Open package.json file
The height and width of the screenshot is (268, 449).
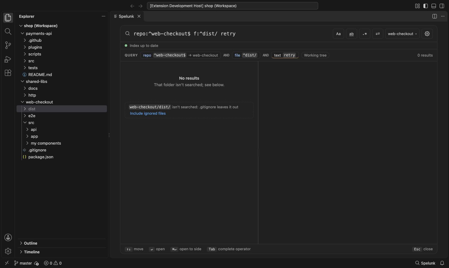pos(62,157)
